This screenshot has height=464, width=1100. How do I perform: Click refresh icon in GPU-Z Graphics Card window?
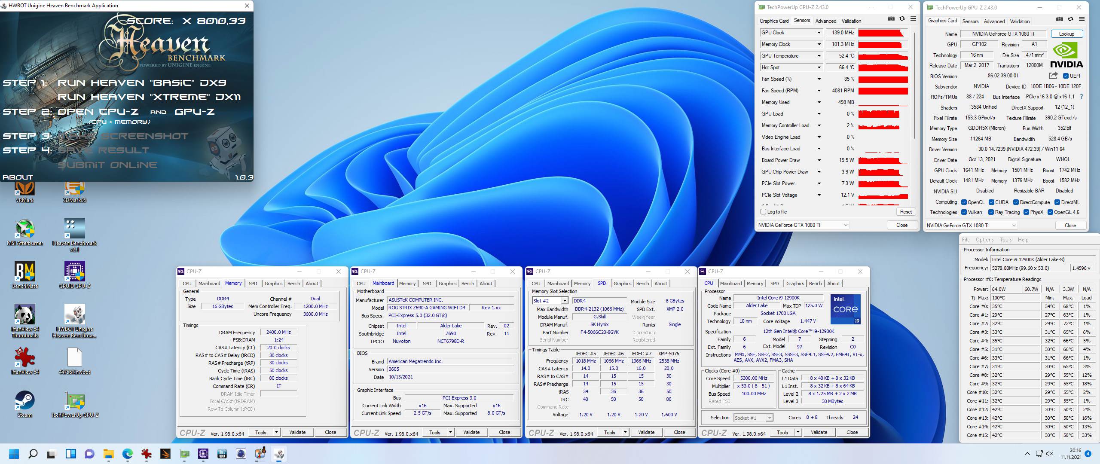1070,19
